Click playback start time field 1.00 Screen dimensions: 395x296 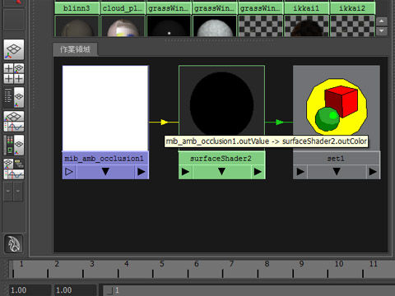[x=75, y=290]
